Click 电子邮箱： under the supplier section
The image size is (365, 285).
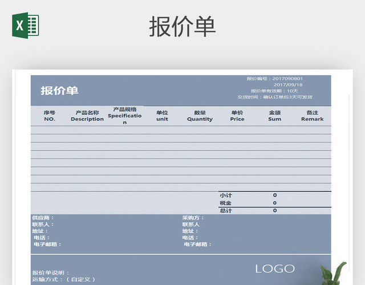(47, 245)
